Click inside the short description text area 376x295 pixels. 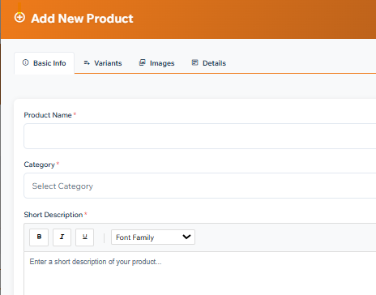click(x=200, y=273)
